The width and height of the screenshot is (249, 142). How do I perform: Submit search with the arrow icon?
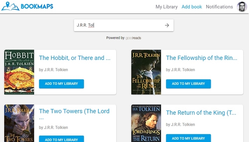click(167, 25)
